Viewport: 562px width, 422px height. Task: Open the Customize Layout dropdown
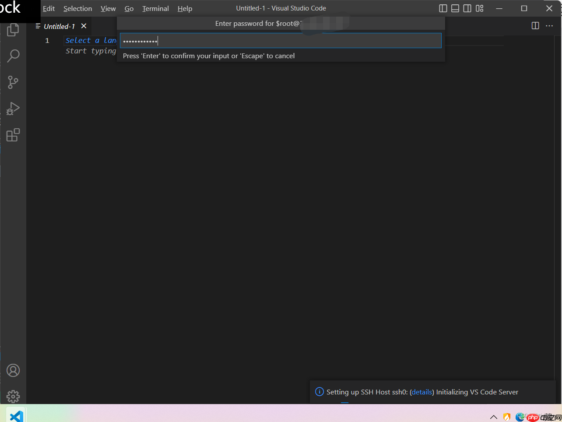coord(479,8)
